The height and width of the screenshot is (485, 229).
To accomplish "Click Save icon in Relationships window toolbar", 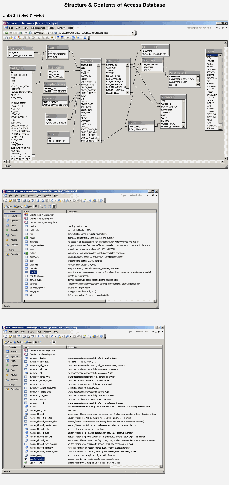I will (x=15, y=38).
